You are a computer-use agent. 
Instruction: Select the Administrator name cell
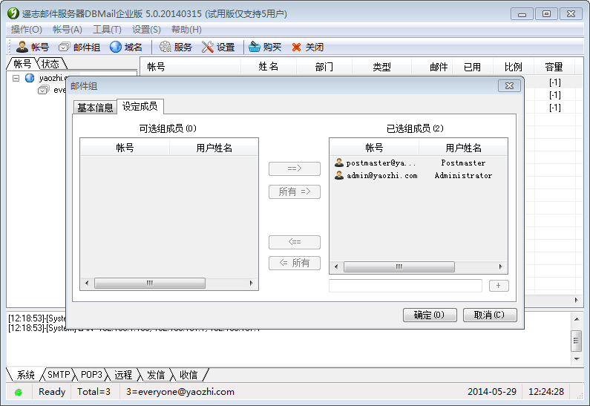[463, 175]
